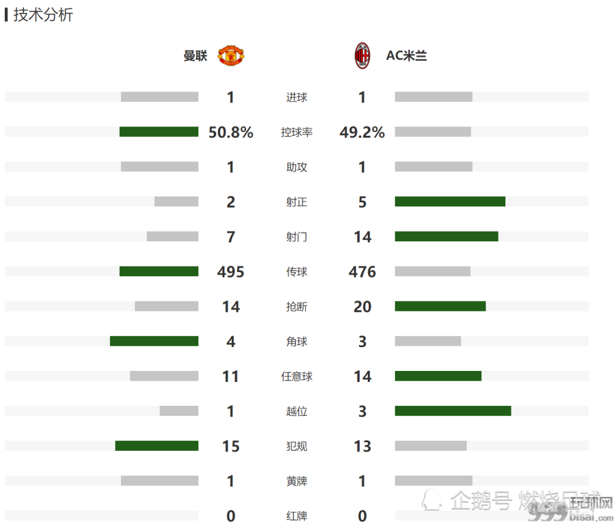The width and height of the screenshot is (614, 522).
Task: Select the 曼联 team name
Action: coord(195,56)
